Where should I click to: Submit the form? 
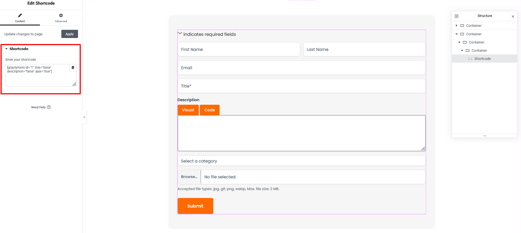(195, 206)
